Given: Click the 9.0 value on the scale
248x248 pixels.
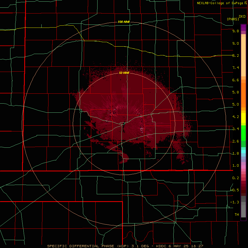Looking at the screenshot, I should 236,43.
